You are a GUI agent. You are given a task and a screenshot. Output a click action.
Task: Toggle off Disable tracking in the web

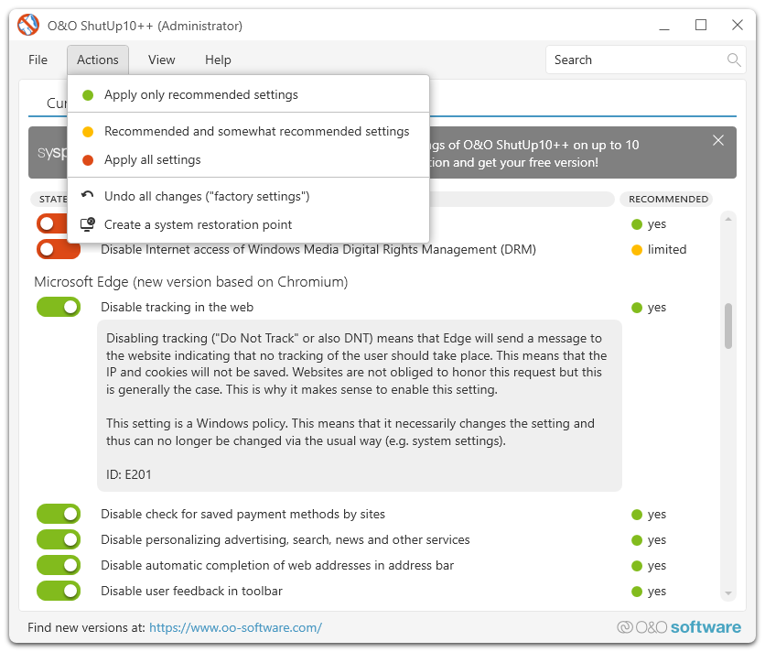[58, 308]
